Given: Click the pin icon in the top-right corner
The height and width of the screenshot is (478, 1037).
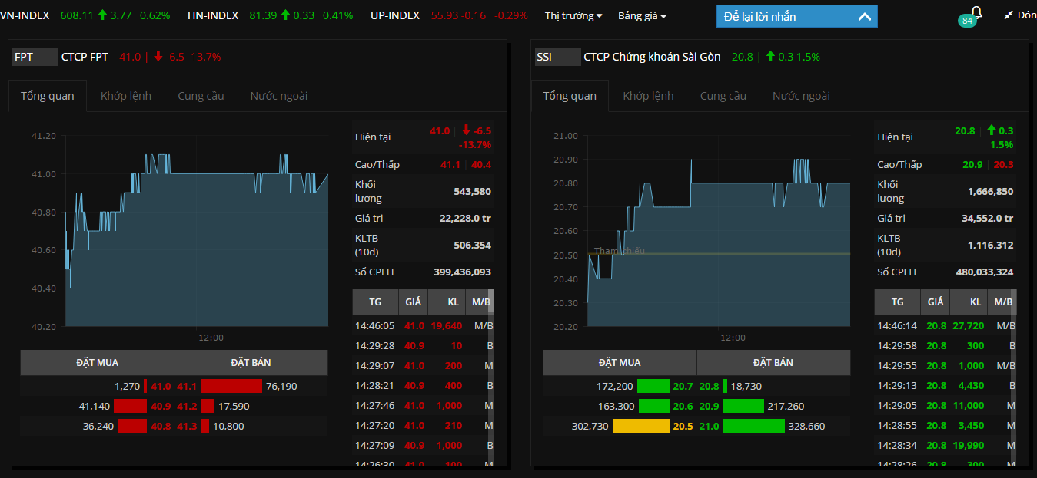Looking at the screenshot, I should pos(1009,15).
